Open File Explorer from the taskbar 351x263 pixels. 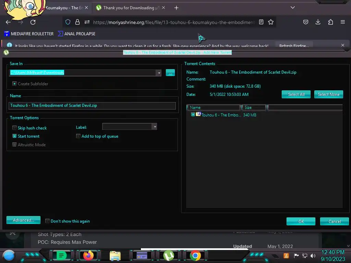pos(115,255)
